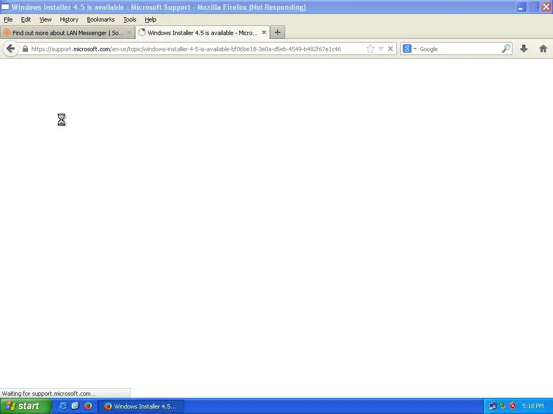Open the View menu
The image size is (553, 414).
pyautogui.click(x=45, y=19)
